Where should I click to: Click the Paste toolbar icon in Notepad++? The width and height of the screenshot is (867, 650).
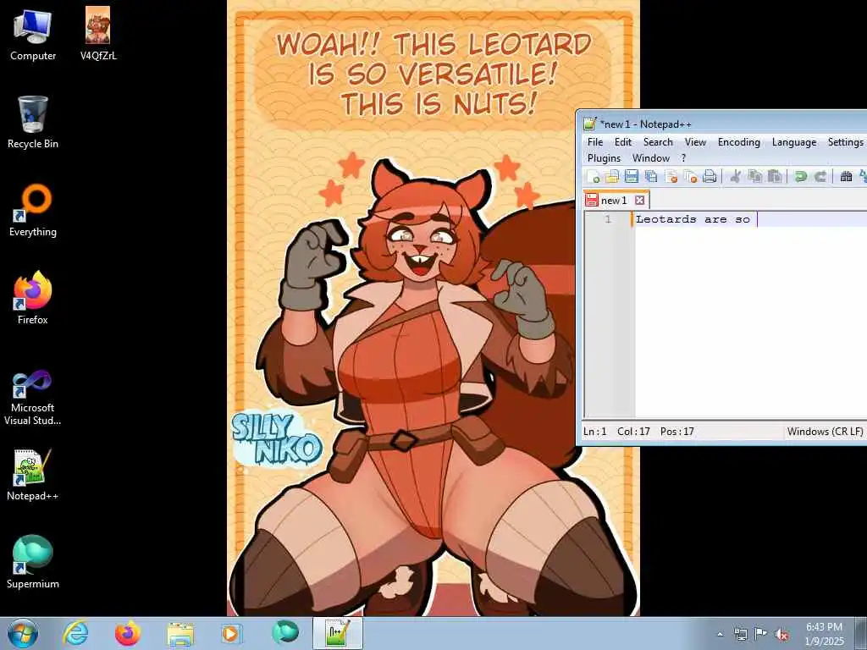point(775,176)
